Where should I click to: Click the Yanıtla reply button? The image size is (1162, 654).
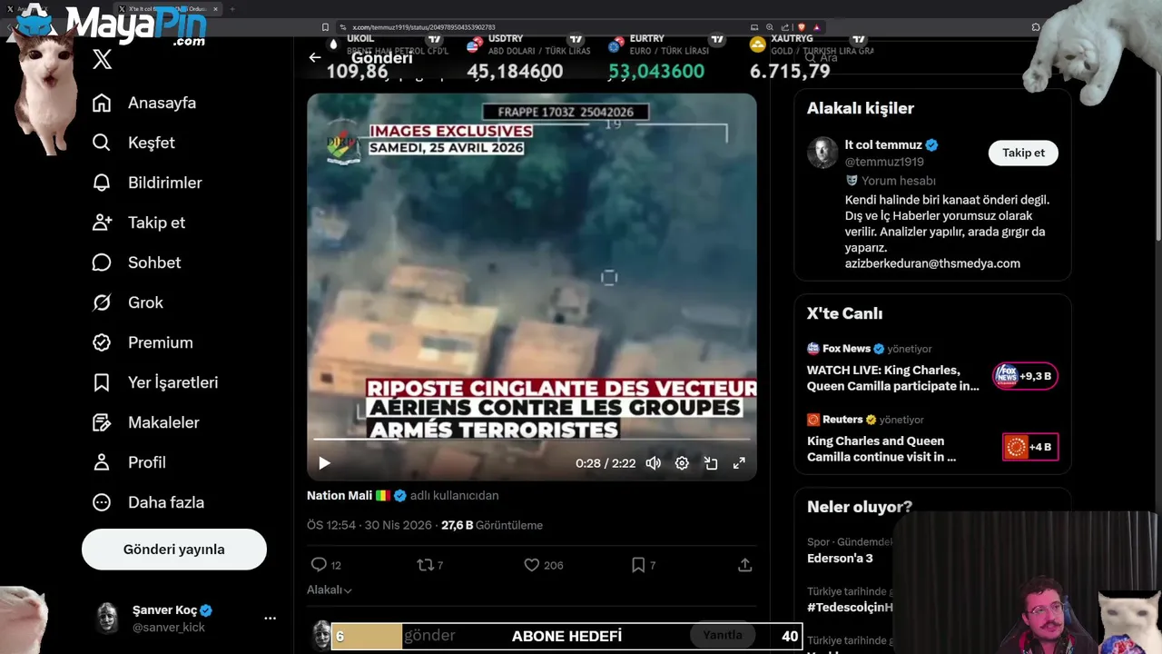(x=723, y=635)
